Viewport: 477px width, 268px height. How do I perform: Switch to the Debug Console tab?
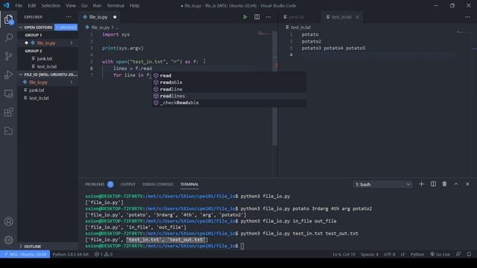[157, 184]
